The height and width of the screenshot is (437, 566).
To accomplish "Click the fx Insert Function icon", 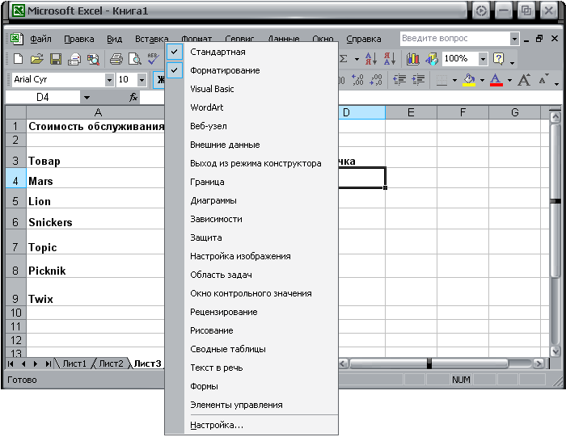I will click(133, 97).
